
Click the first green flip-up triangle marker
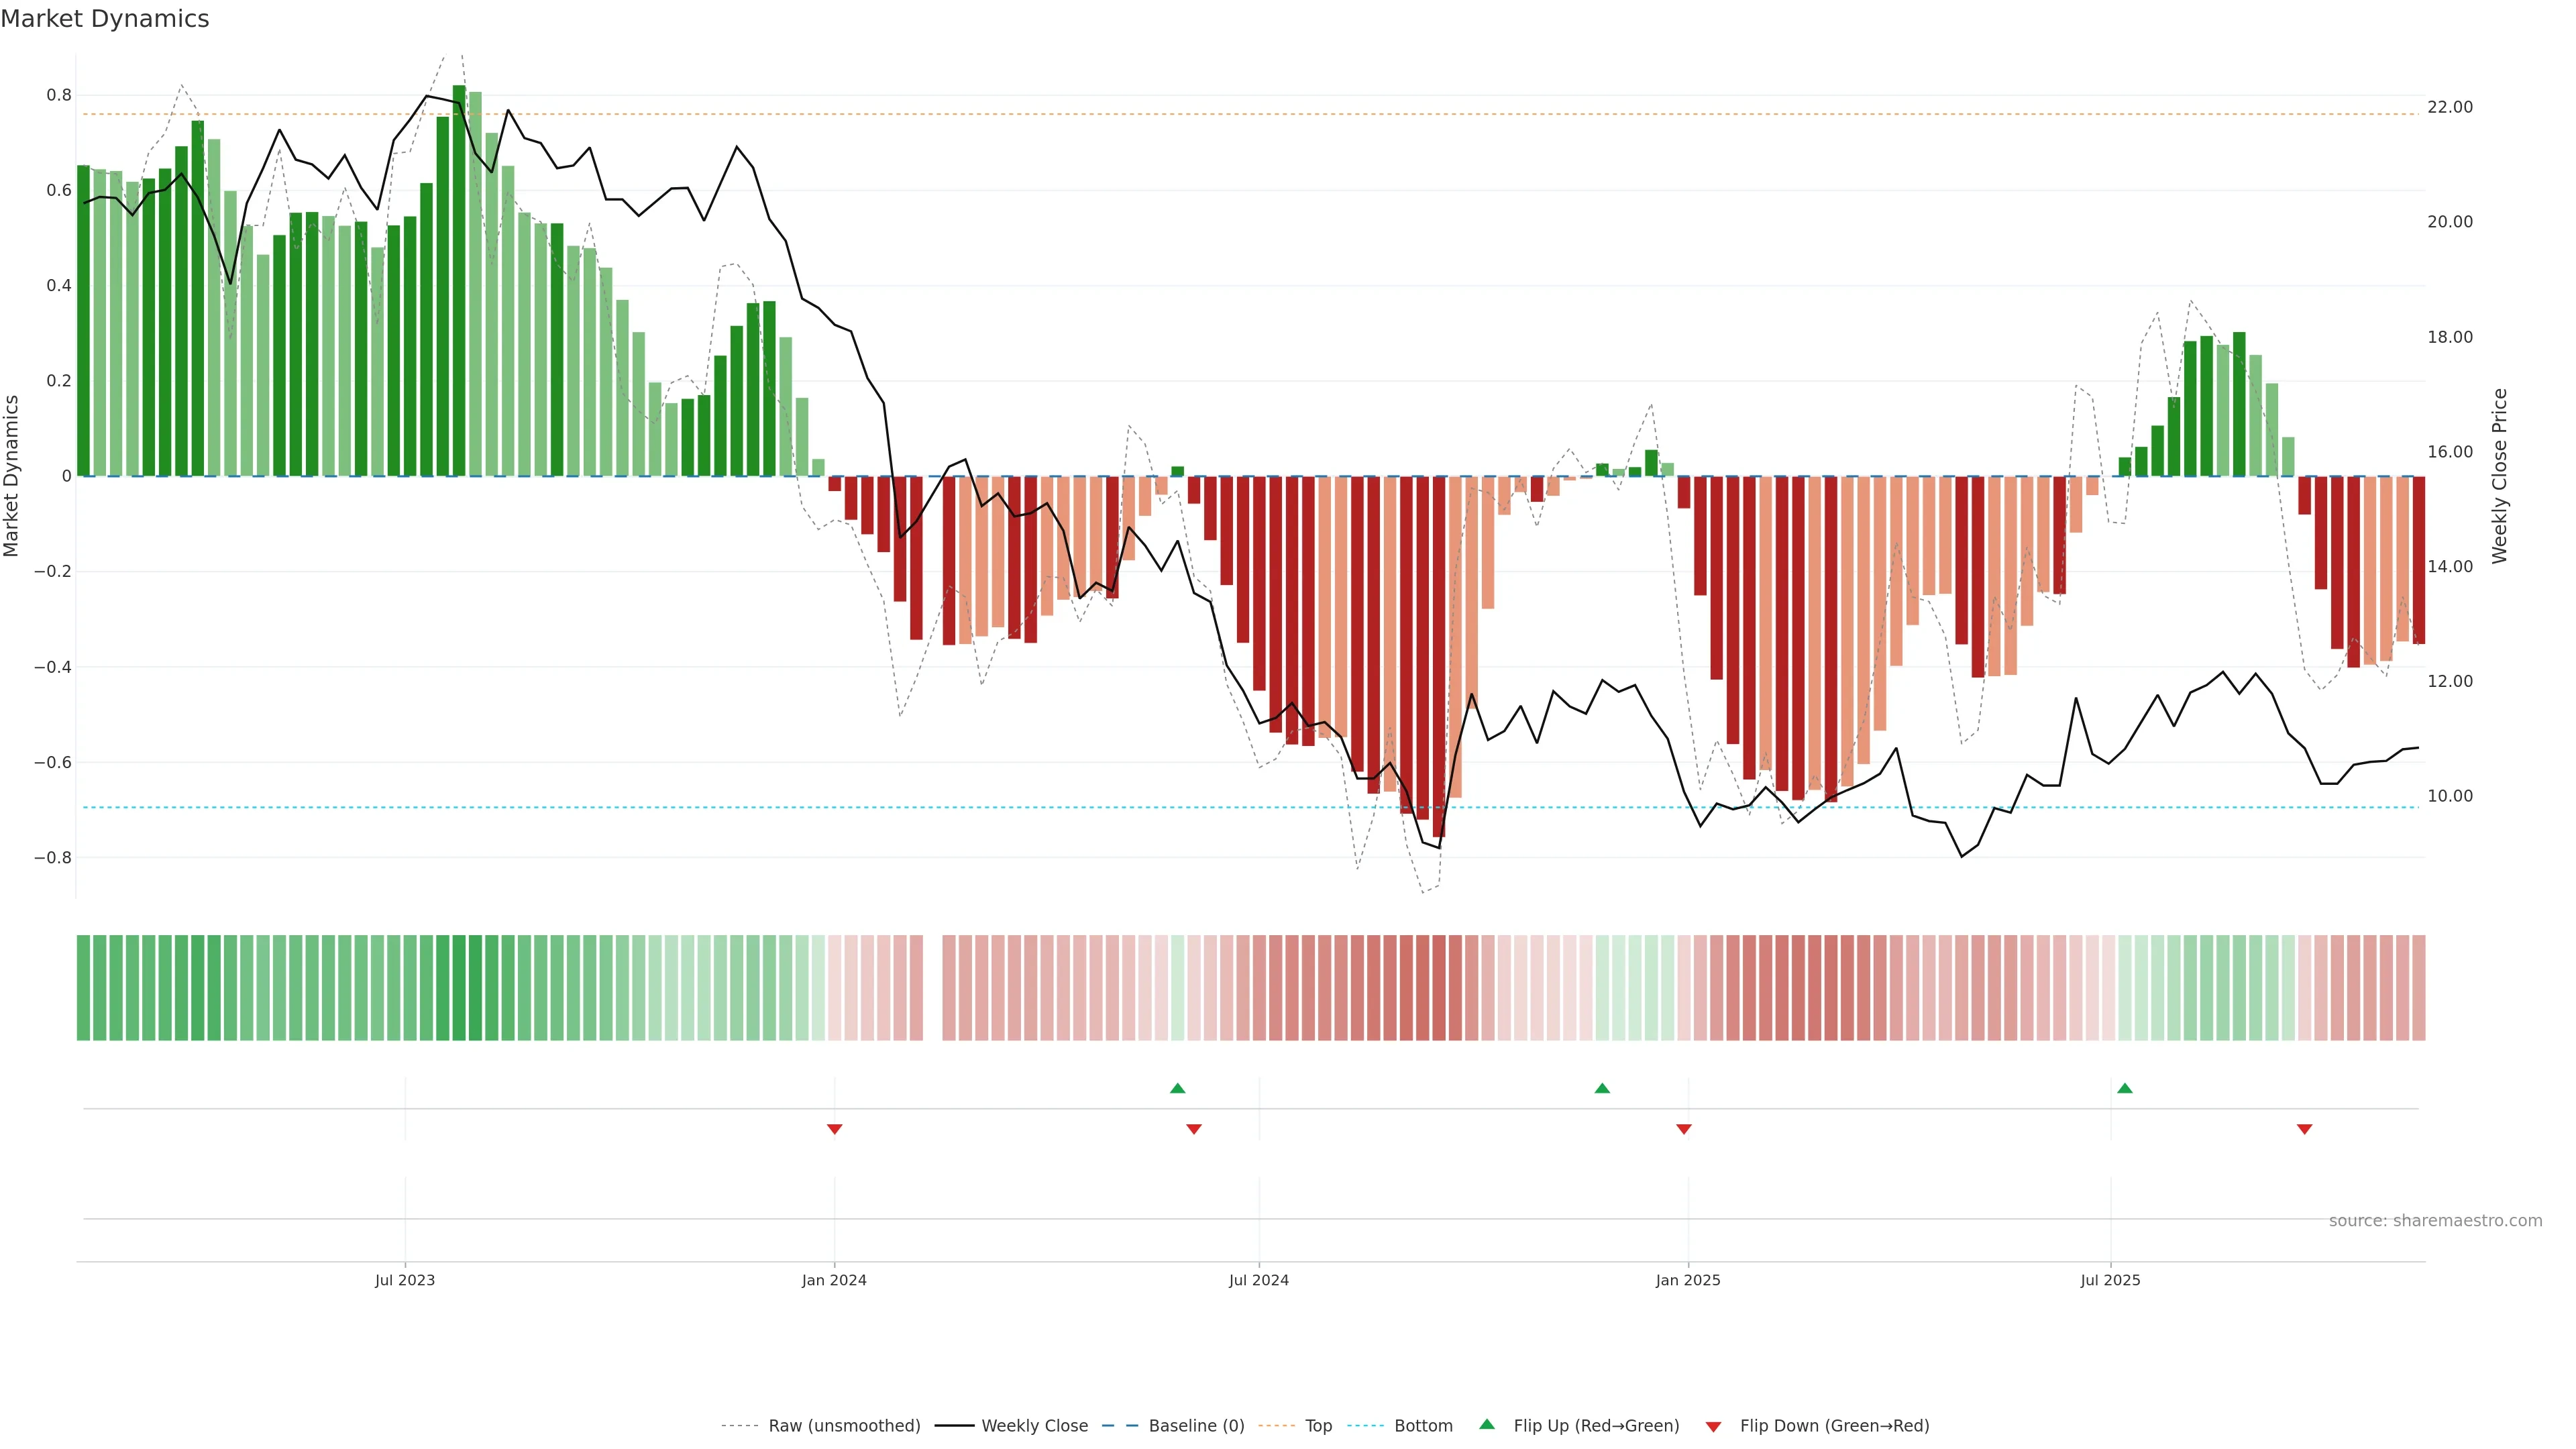point(1177,1088)
